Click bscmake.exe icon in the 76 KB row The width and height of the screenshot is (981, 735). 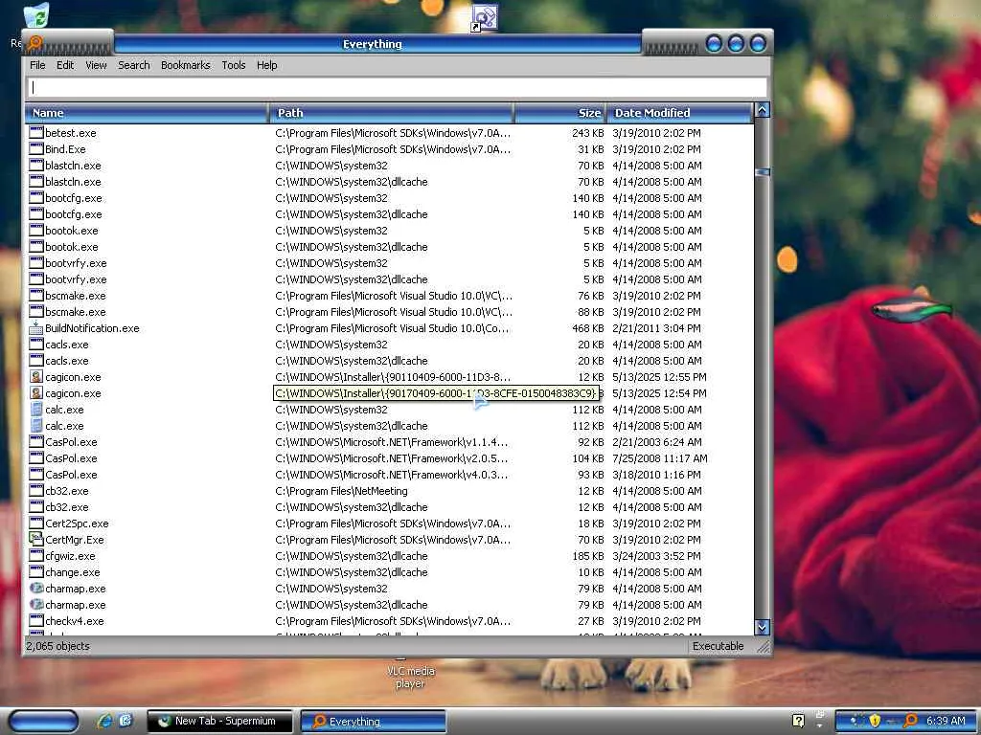(36, 296)
